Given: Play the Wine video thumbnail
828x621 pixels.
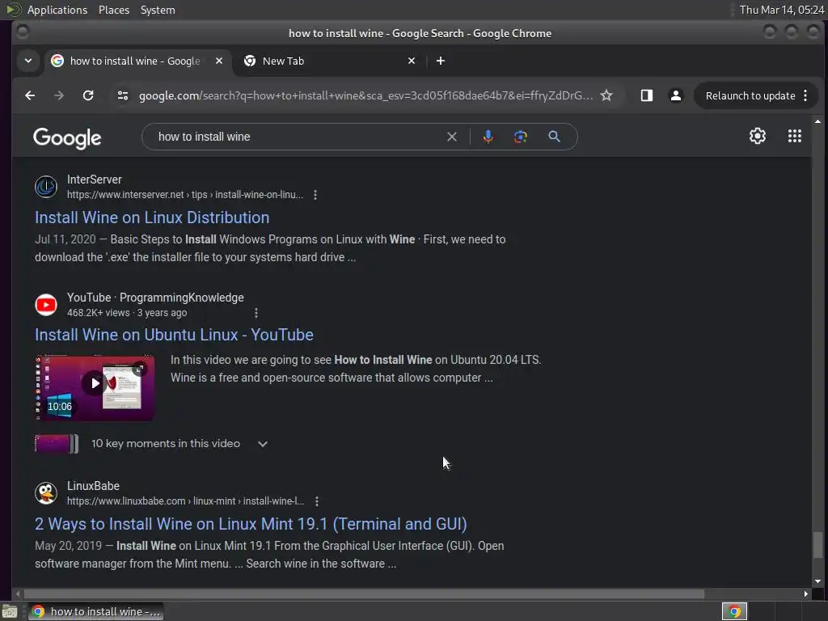Looking at the screenshot, I should click(95, 387).
